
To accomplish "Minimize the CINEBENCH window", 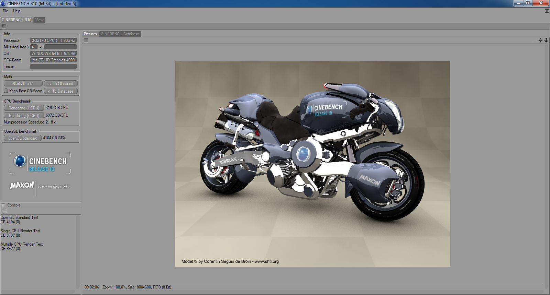I will click(x=519, y=3).
